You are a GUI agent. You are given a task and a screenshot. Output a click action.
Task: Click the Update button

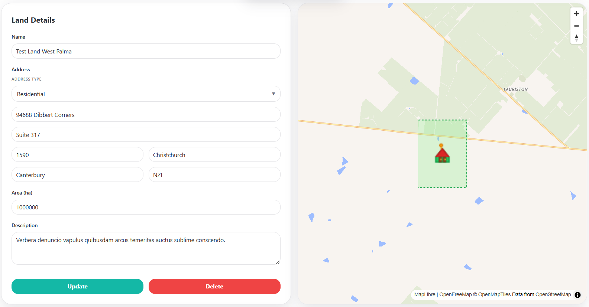[x=77, y=287]
